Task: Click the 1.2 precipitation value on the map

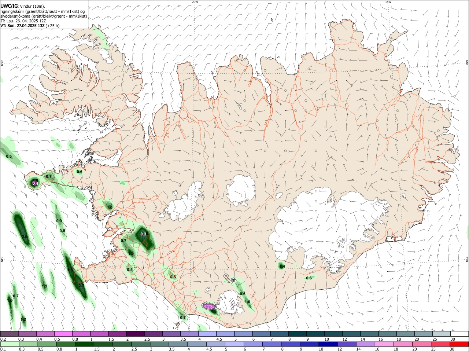Action: (23, 320)
